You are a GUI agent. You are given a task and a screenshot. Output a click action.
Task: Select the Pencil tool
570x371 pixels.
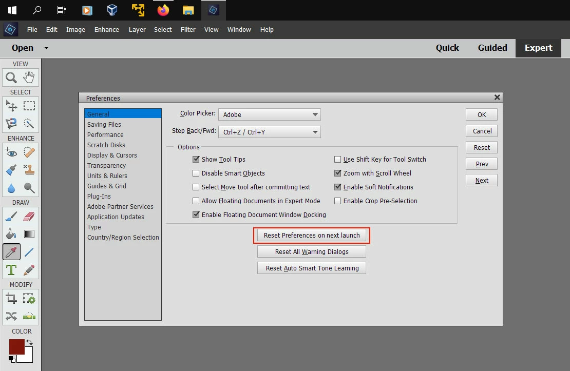pyautogui.click(x=29, y=269)
